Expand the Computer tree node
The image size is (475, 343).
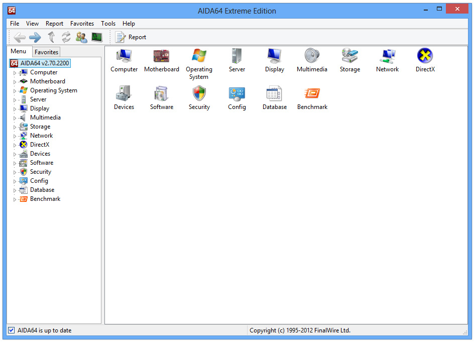pyautogui.click(x=15, y=73)
